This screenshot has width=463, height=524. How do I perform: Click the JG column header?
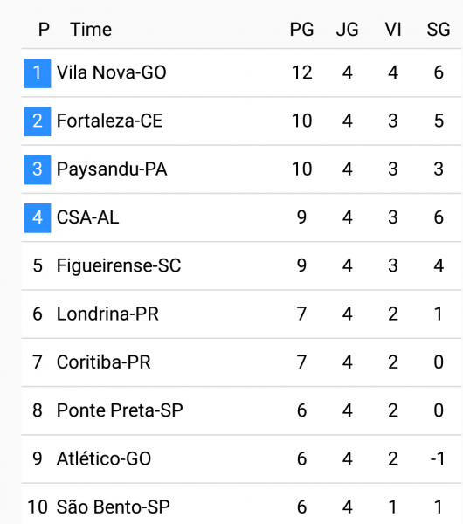pyautogui.click(x=348, y=30)
